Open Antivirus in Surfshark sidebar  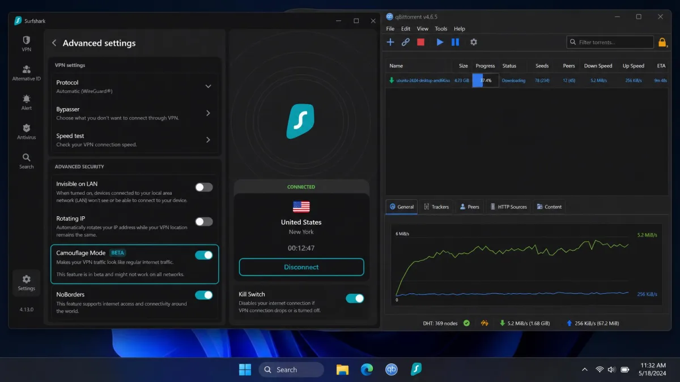(x=26, y=132)
